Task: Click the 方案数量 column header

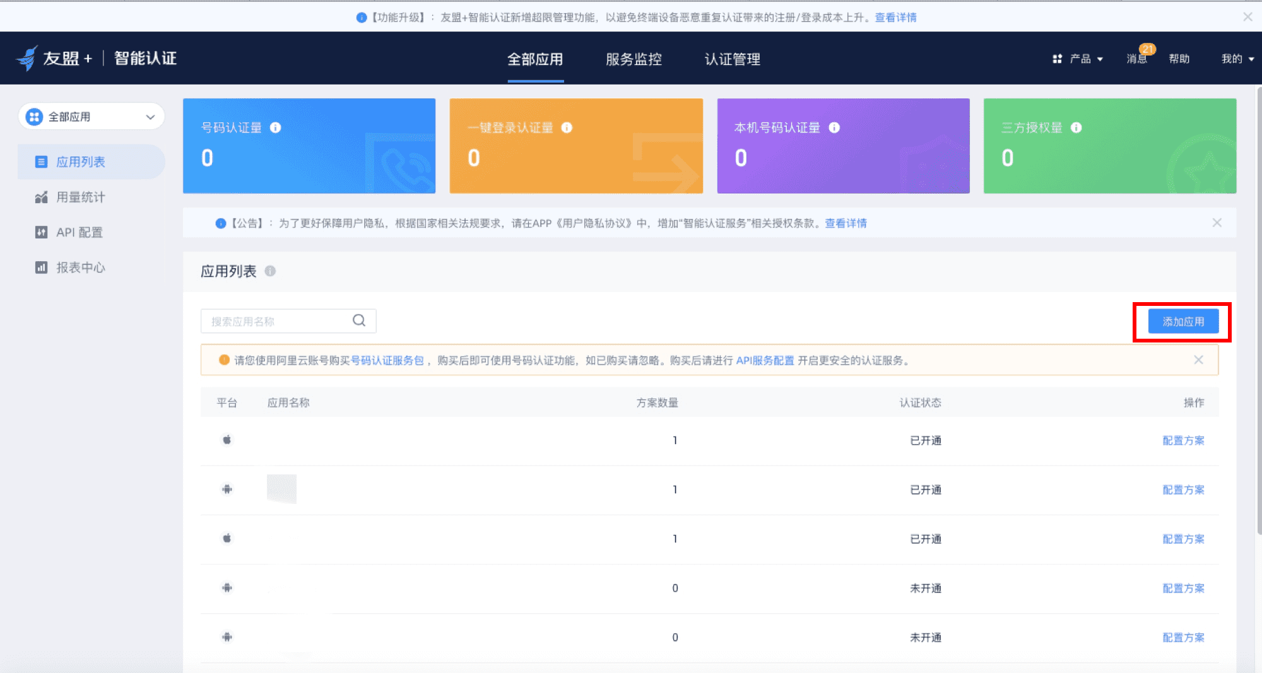Action: (657, 402)
